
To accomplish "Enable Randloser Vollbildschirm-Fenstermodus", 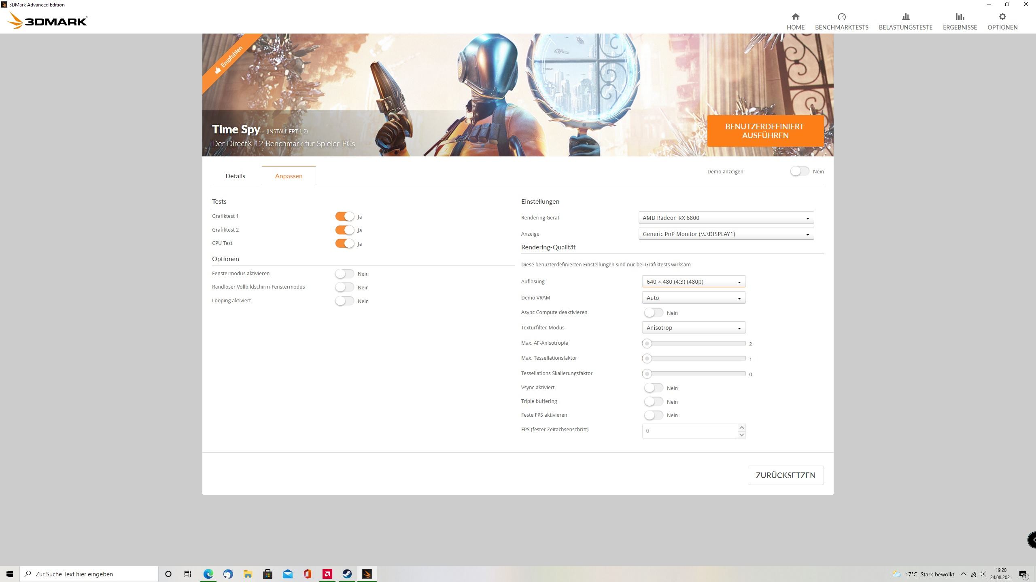I will coord(344,287).
